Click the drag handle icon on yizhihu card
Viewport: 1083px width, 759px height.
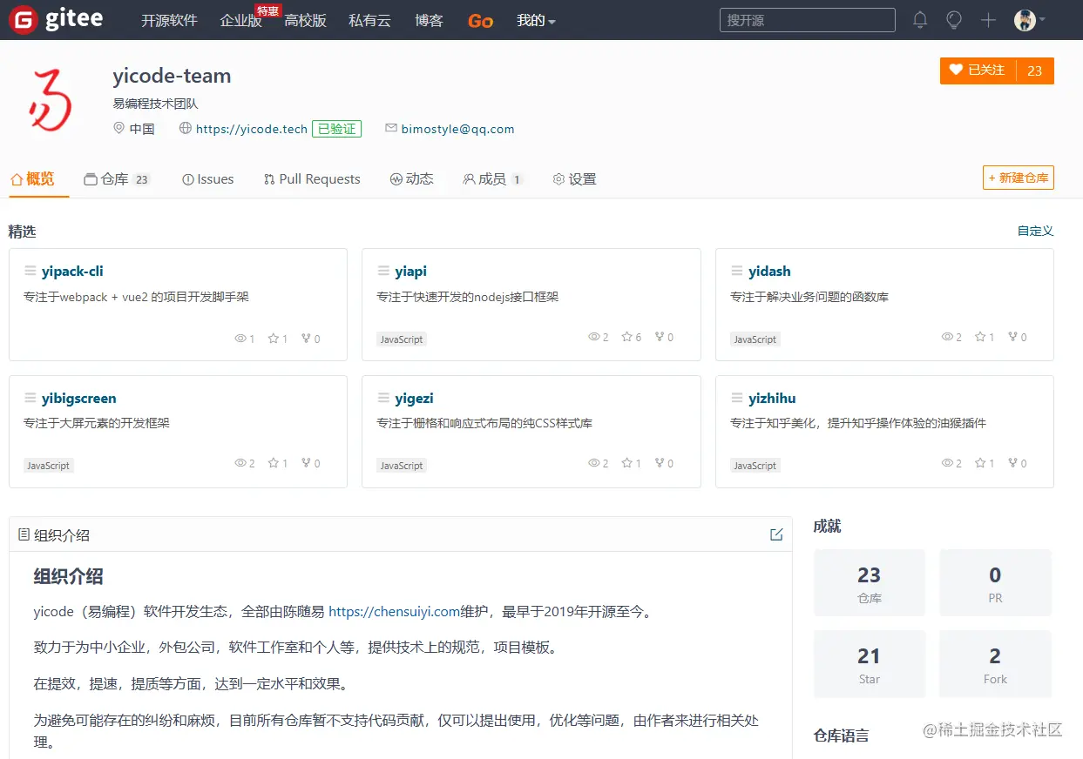(x=737, y=398)
